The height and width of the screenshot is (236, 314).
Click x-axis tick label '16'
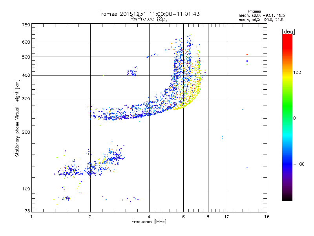267,217
